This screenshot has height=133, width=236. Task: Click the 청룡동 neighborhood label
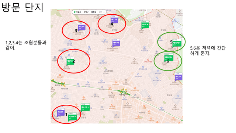84,118
